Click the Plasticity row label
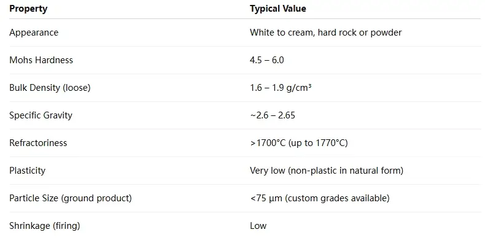Screen dimensions: 485x243 point(27,171)
